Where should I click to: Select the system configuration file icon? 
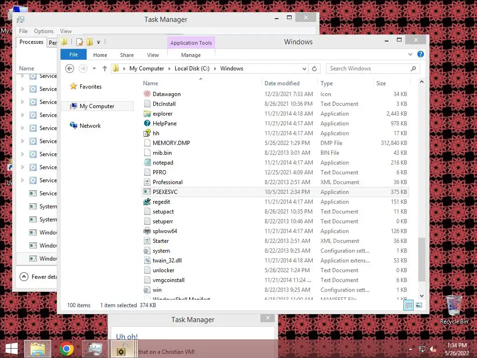(x=147, y=250)
